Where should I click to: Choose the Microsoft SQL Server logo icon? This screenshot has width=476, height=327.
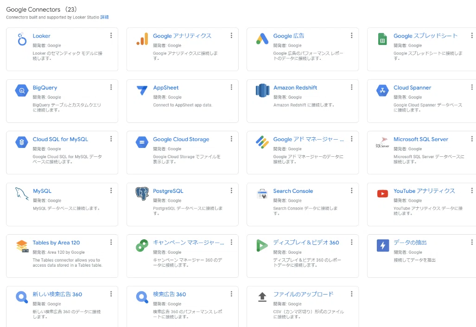[x=382, y=142]
